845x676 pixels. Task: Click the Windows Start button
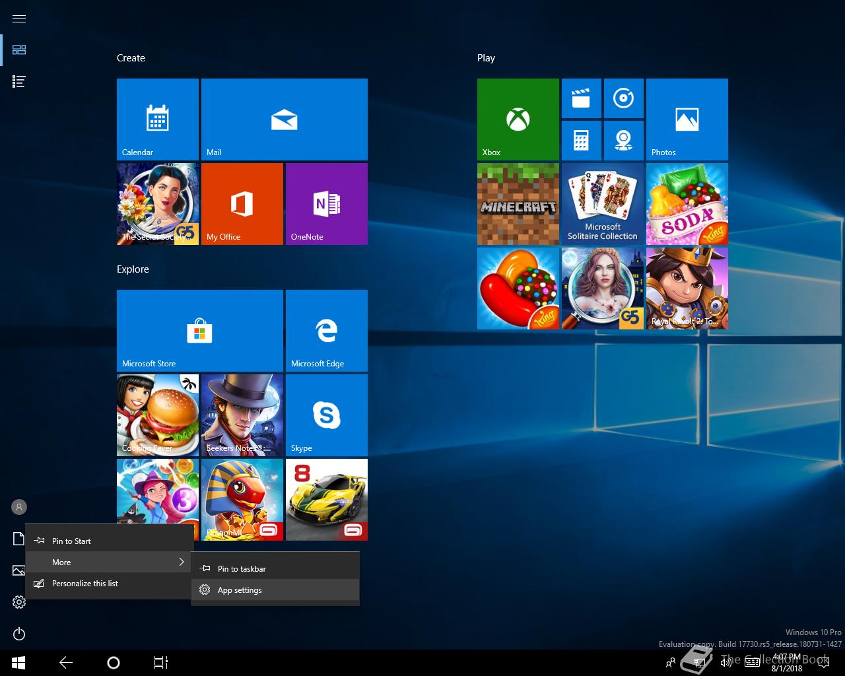[18, 663]
